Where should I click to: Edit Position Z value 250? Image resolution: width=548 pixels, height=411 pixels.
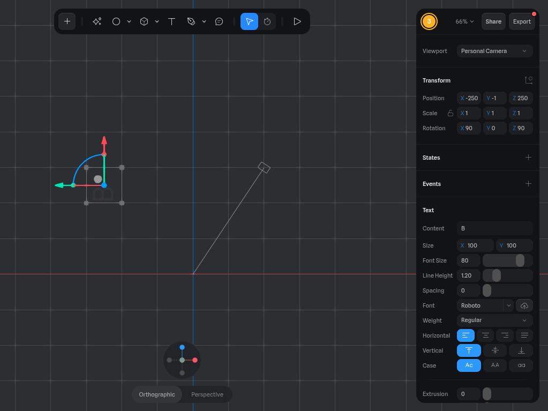pyautogui.click(x=520, y=98)
